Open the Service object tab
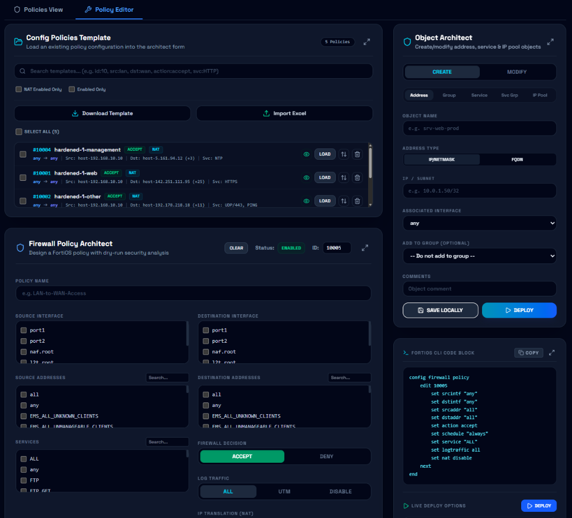Image resolution: width=572 pixels, height=518 pixels. pos(479,95)
